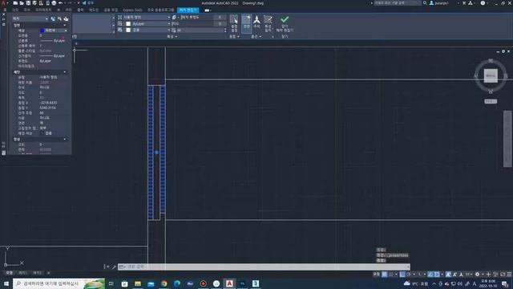Click the New drawing icon in quick access toolbar
Screen dimensions: 513x289
[15, 3]
